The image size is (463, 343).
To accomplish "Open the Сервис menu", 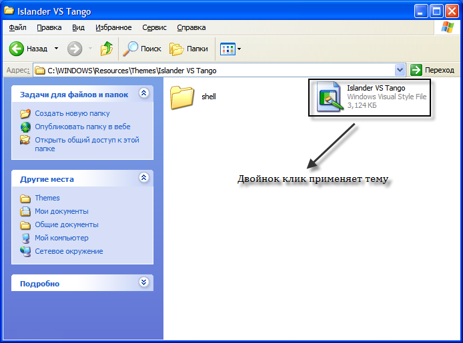I will point(154,27).
